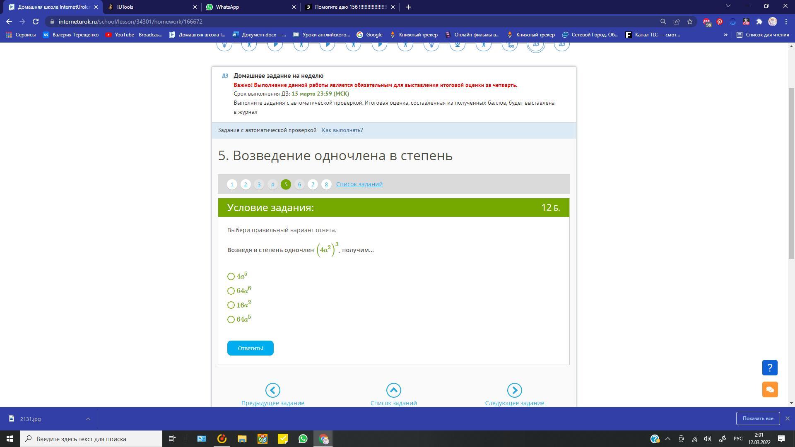Click the task list up-arrow icon
795x447 pixels.
[x=393, y=390]
